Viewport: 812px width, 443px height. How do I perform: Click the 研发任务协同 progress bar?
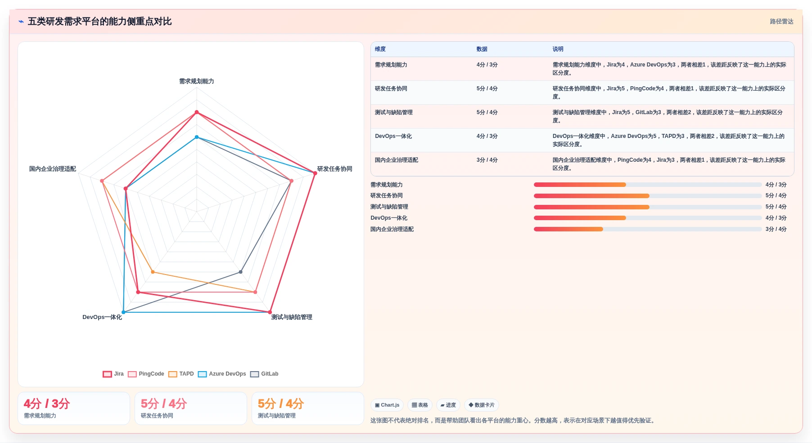[x=648, y=196]
